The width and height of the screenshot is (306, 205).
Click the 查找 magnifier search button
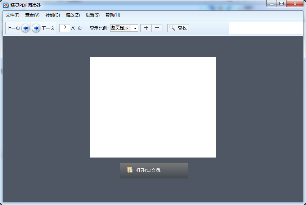178,28
